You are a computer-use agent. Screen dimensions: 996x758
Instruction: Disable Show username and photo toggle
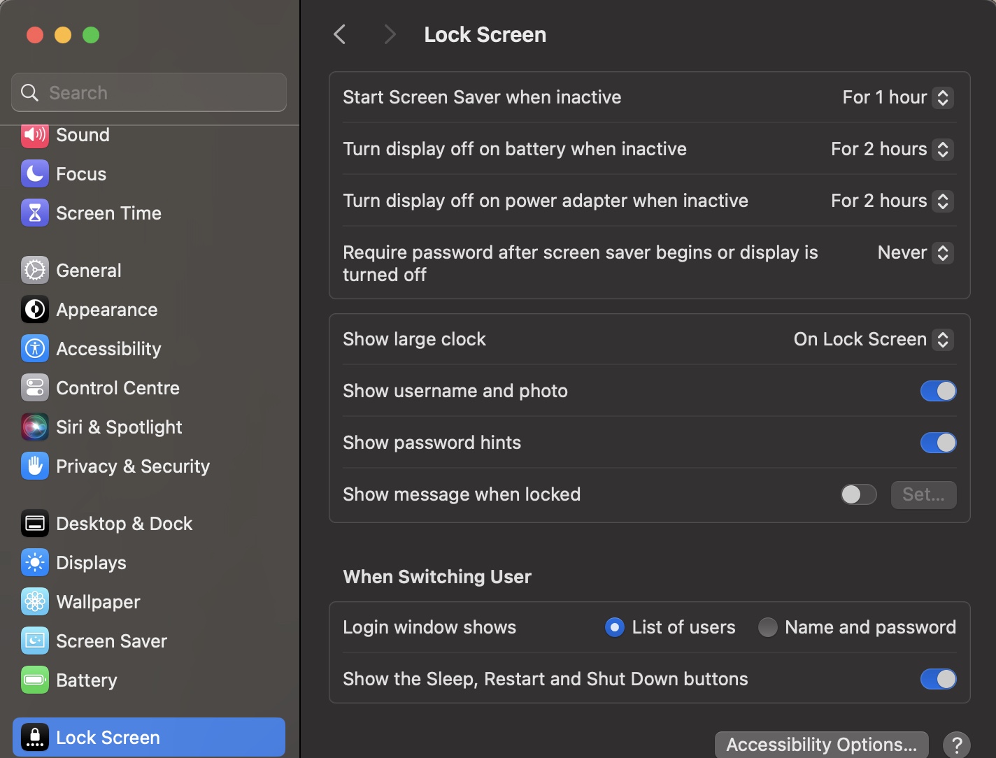point(938,391)
